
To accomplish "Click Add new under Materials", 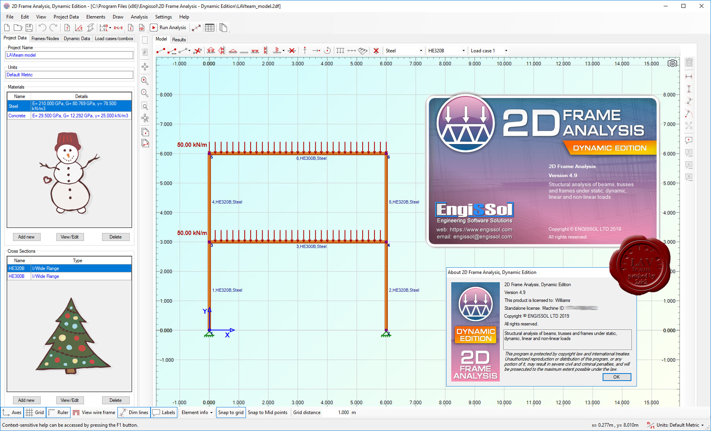I will (26, 237).
